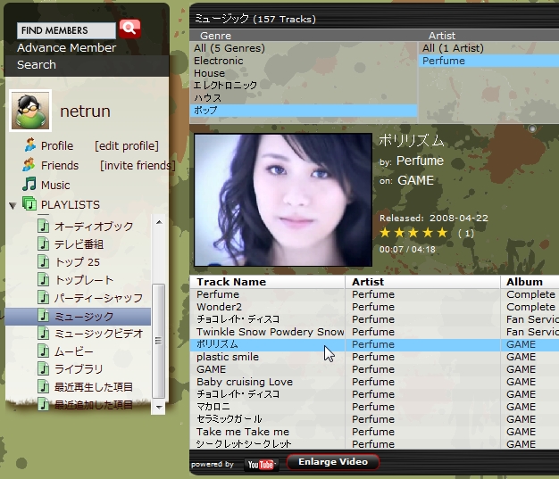
Task: Click the playlist scrollbar down arrow
Action: (159, 407)
